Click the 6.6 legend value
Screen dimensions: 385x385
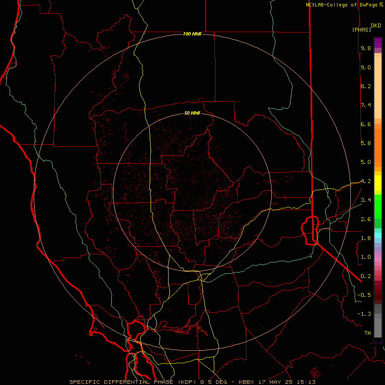click(x=366, y=124)
